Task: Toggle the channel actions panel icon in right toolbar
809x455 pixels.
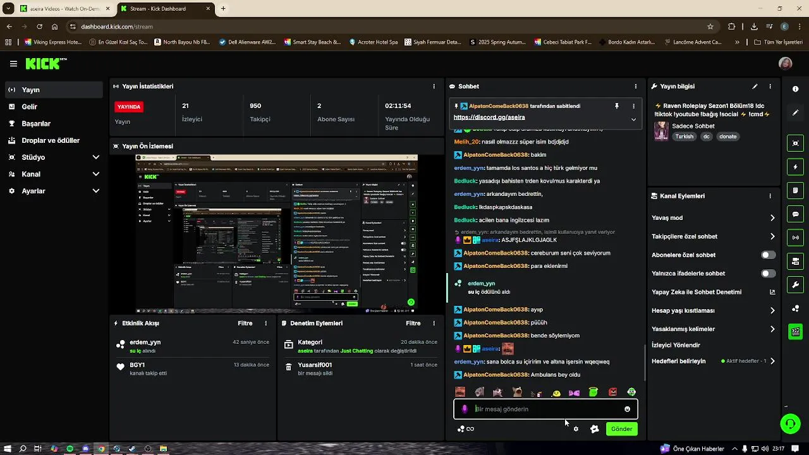Action: point(795,261)
